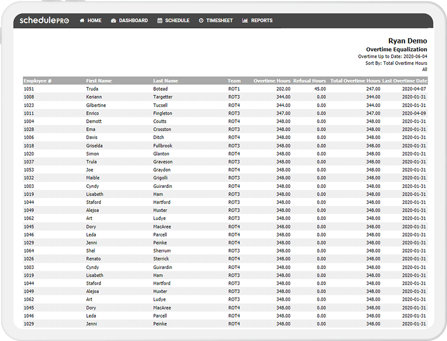Screen dimensions: 447x341
Task: Click last name Fullbrook
Action: (x=163, y=146)
